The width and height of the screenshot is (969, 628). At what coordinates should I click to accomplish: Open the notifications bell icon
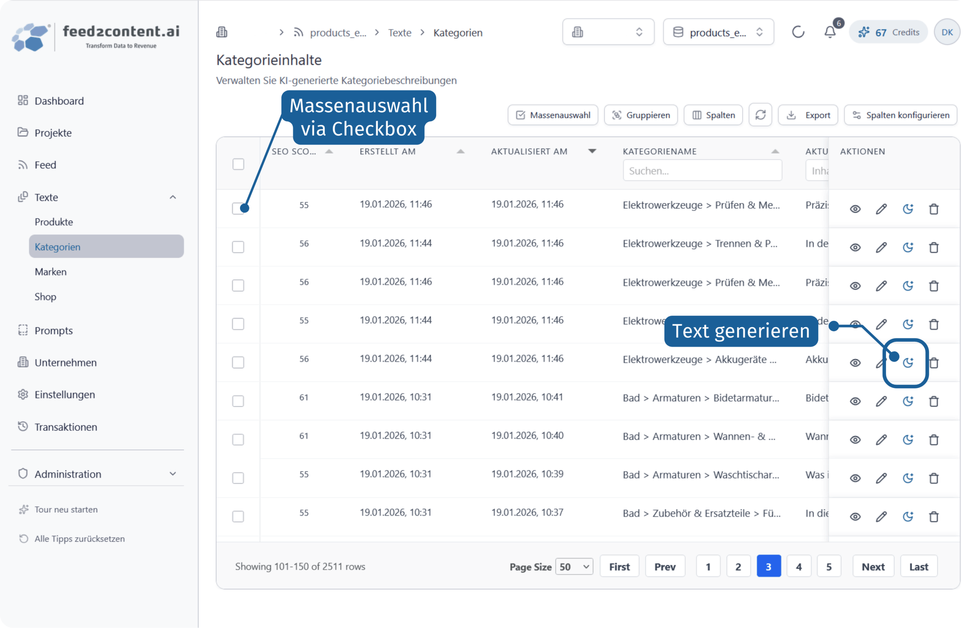click(x=829, y=32)
